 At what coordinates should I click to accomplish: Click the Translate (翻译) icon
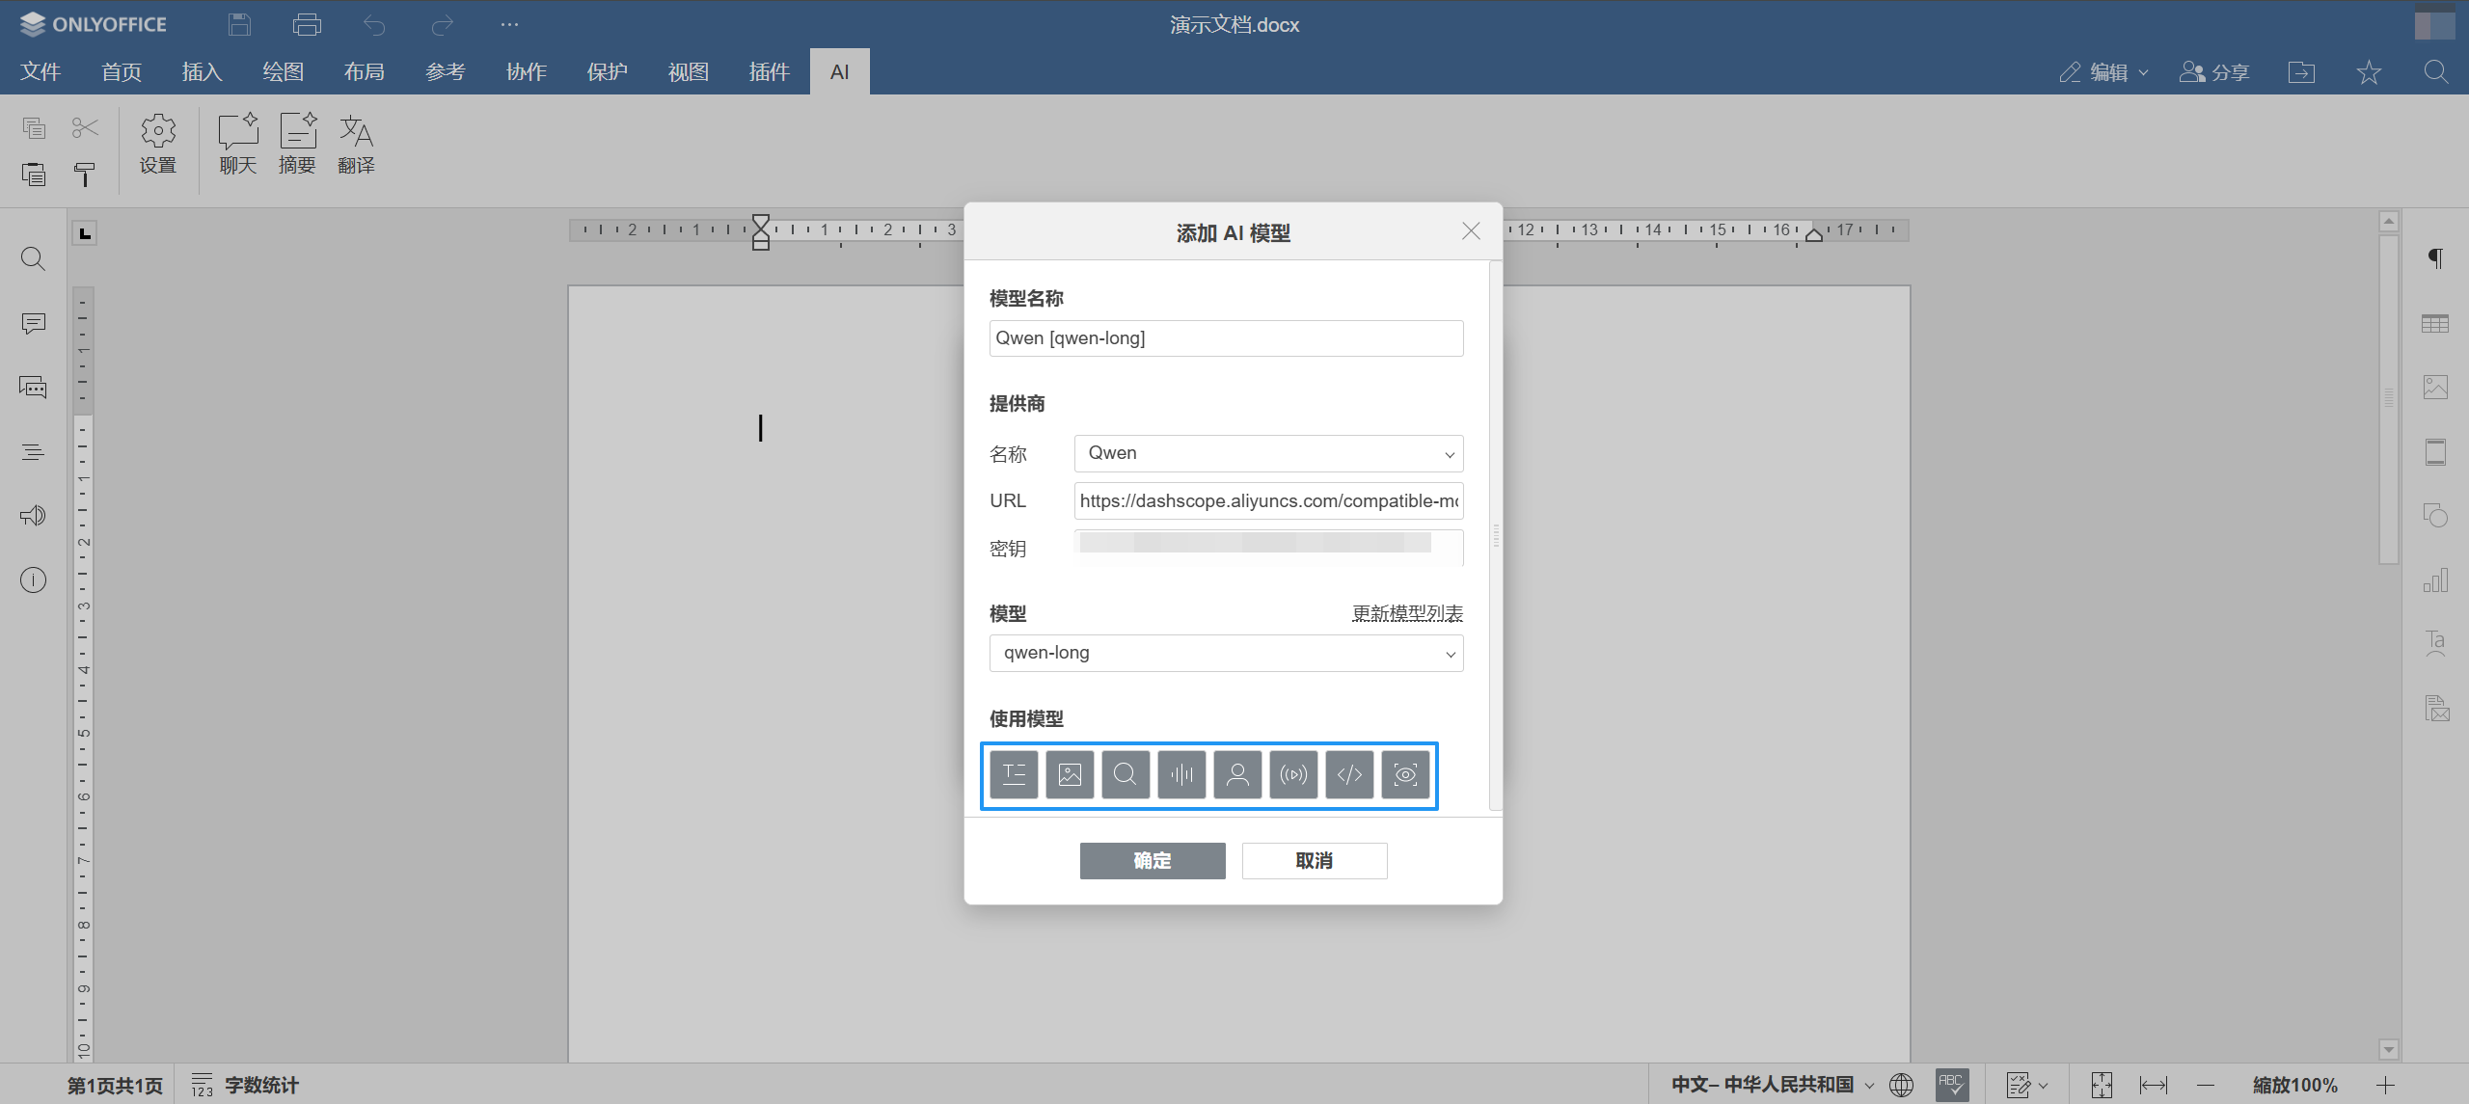click(356, 145)
